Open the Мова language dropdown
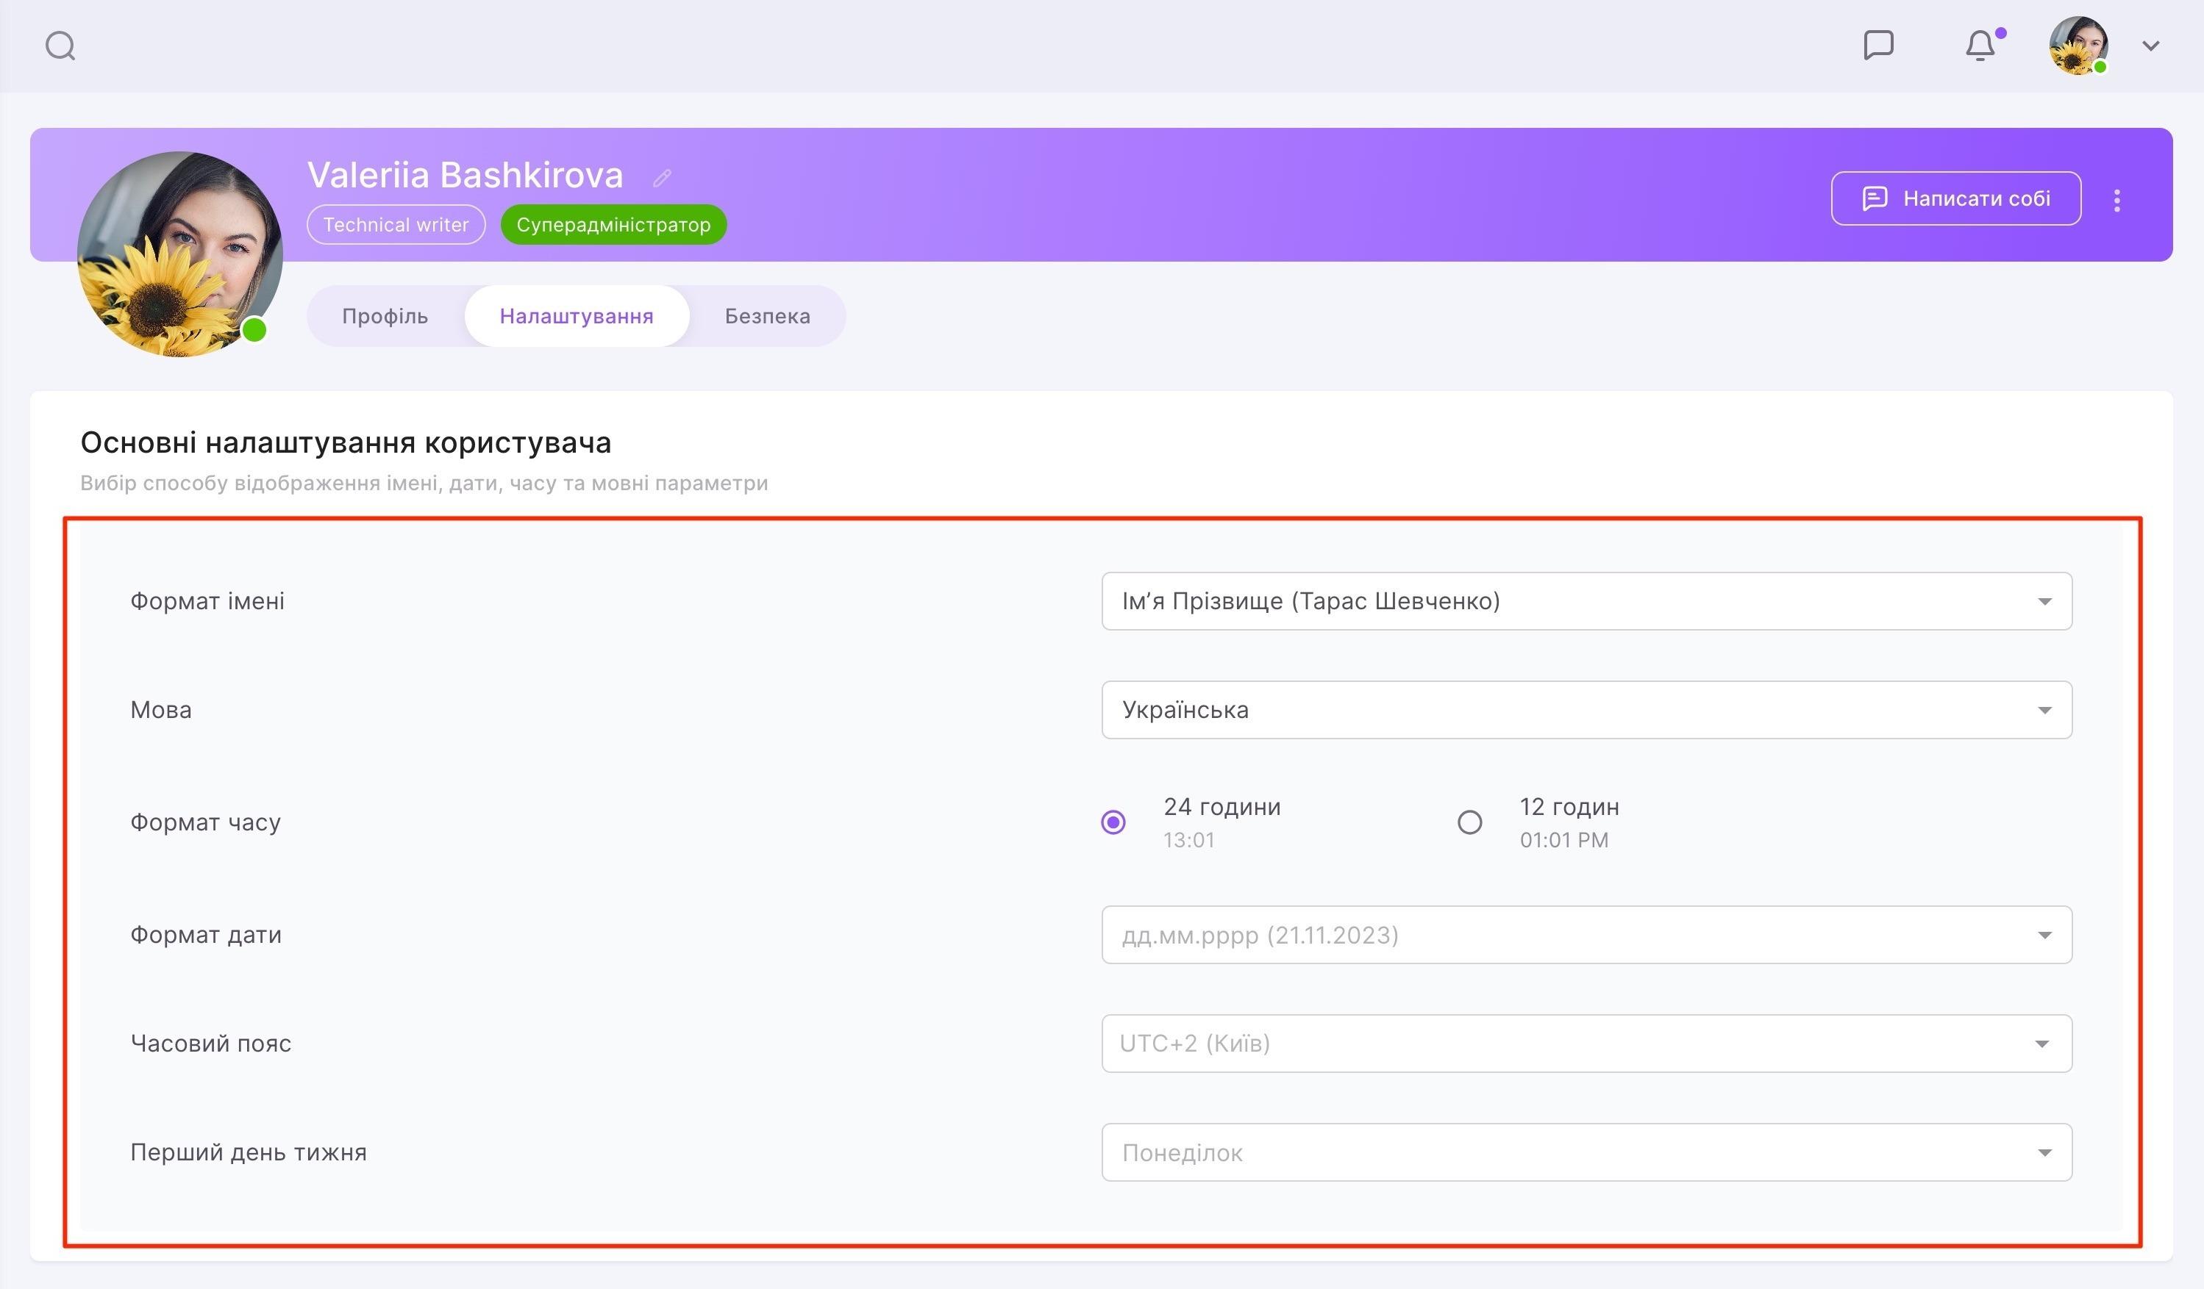The height and width of the screenshot is (1289, 2204). [1586, 710]
